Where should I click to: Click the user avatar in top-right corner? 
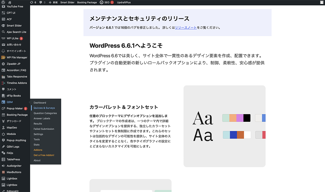pyautogui.click(x=321, y=2)
